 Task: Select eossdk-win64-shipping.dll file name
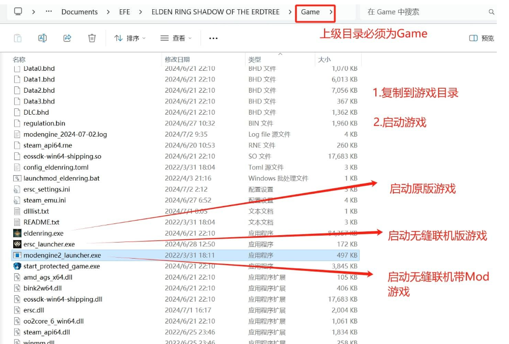point(63,299)
